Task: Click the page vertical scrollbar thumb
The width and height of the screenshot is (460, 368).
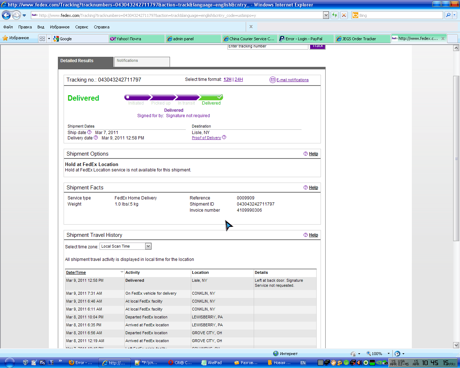Action: point(456,158)
